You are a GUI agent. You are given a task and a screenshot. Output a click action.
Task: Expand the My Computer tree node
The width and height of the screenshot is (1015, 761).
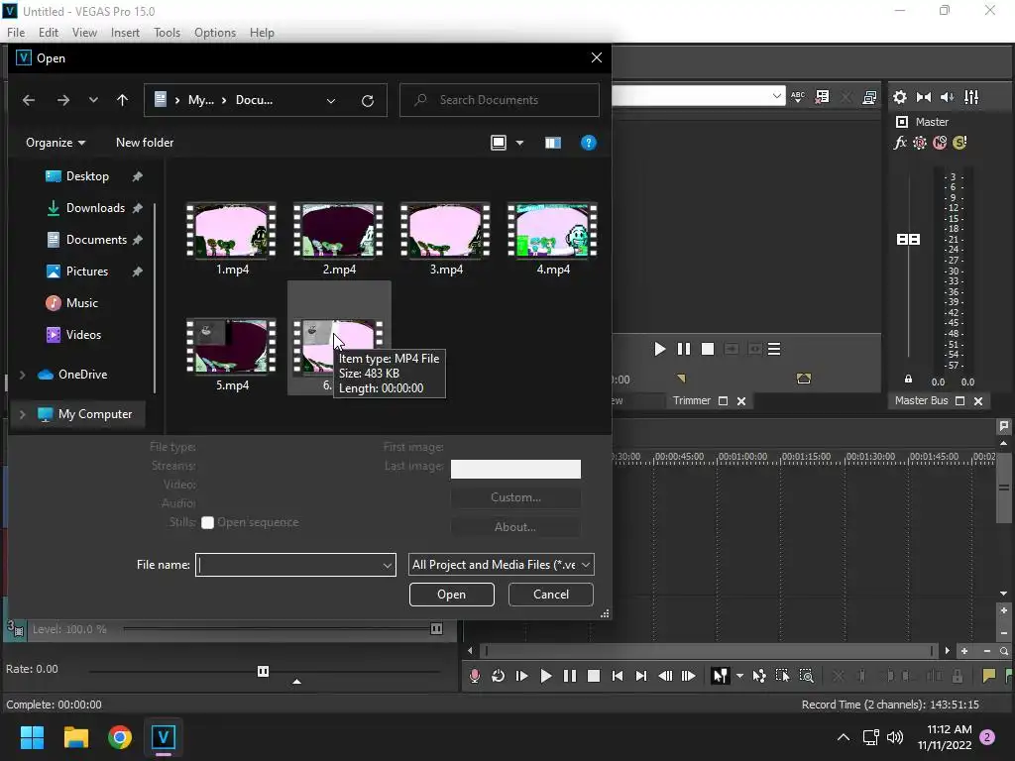point(23,414)
